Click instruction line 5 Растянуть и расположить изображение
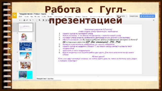 pos(88,44)
